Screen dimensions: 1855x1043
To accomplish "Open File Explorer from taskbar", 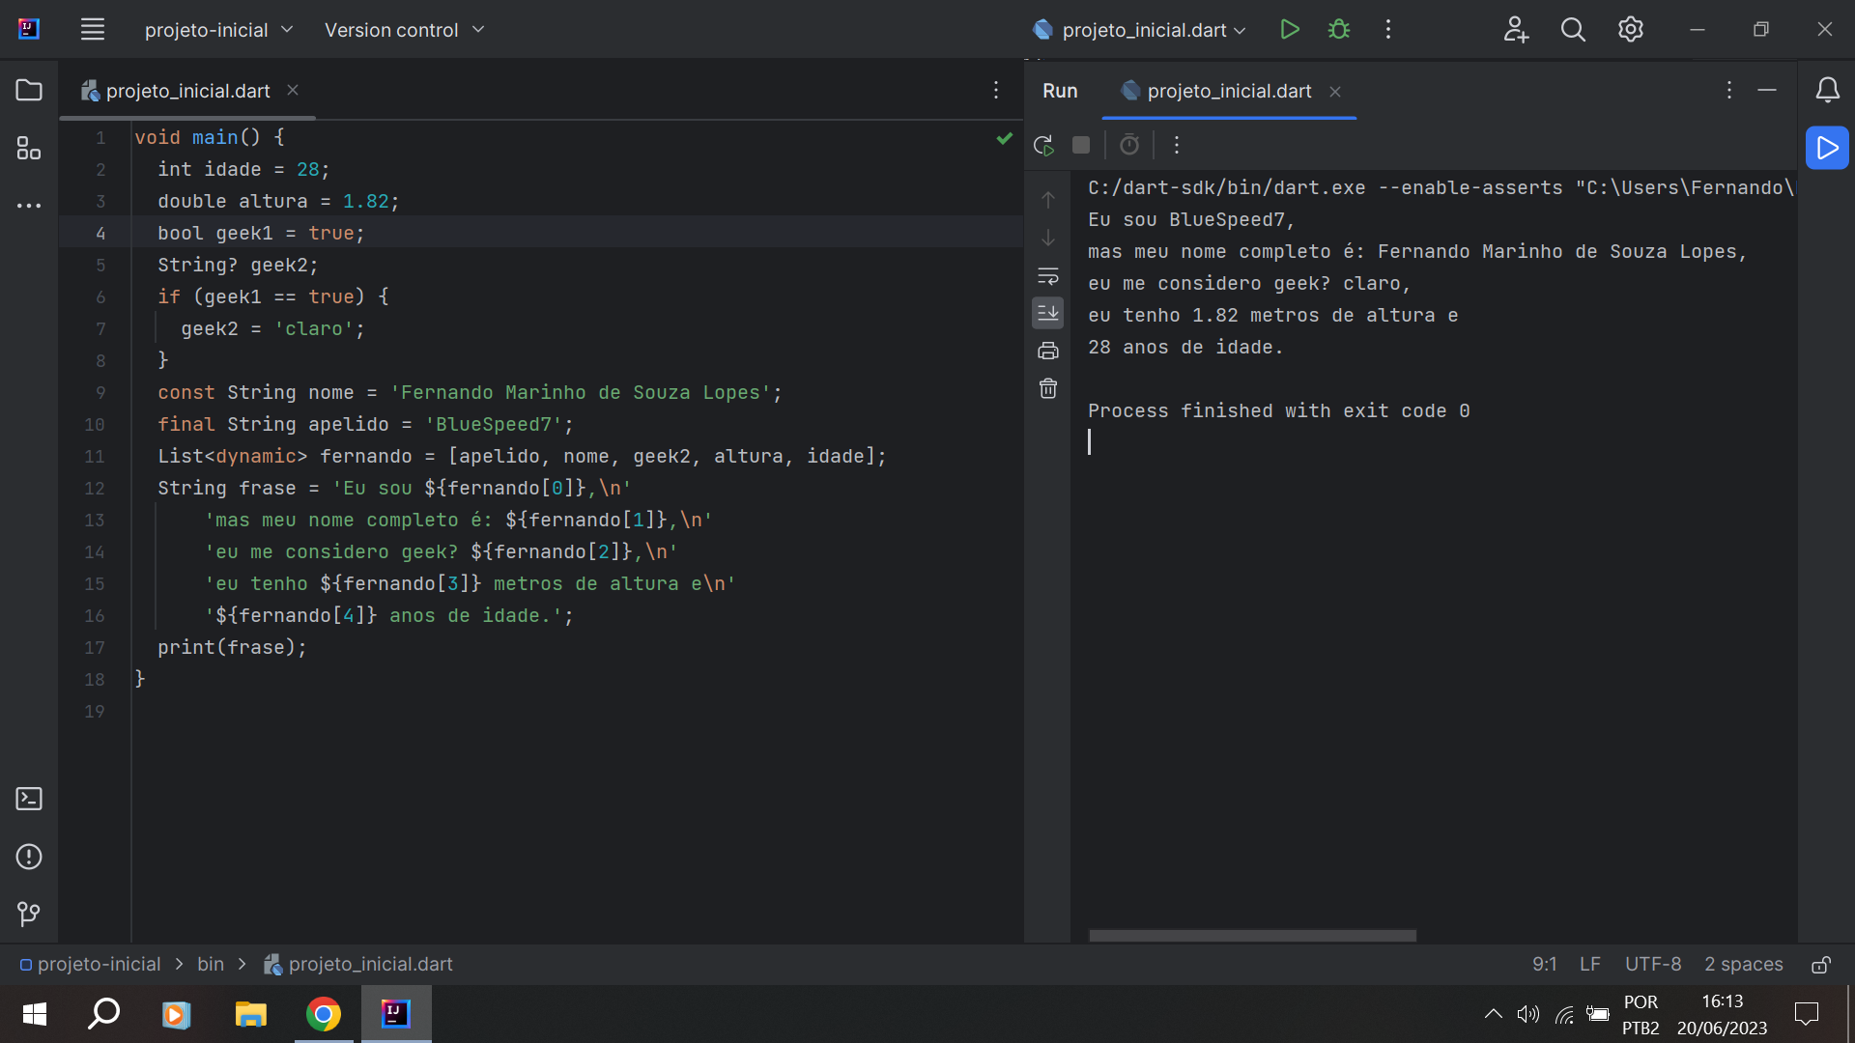I will coord(250,1014).
